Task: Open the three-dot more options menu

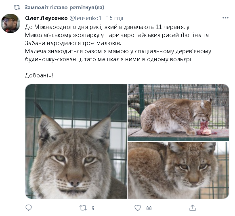Action: (225, 18)
